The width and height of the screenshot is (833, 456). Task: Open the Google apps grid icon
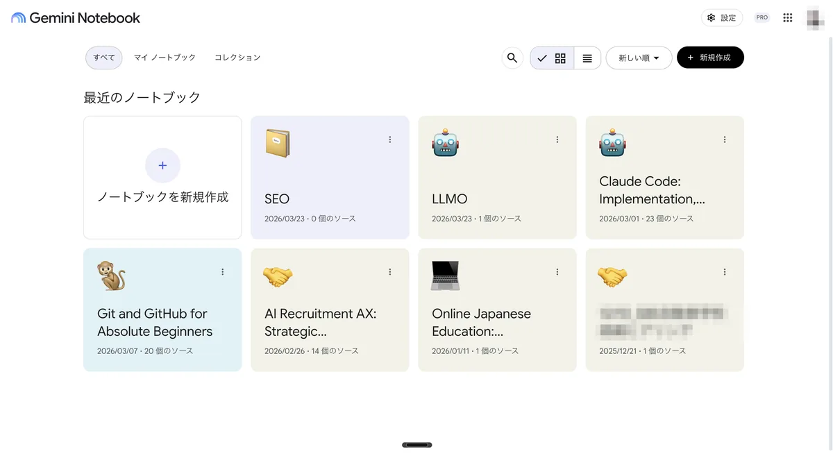point(788,18)
